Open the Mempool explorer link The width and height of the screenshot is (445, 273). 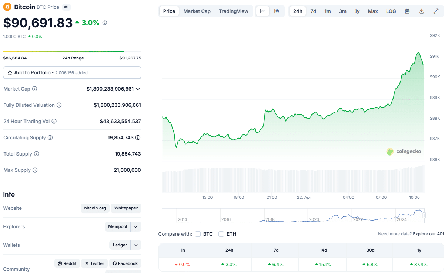[118, 226]
